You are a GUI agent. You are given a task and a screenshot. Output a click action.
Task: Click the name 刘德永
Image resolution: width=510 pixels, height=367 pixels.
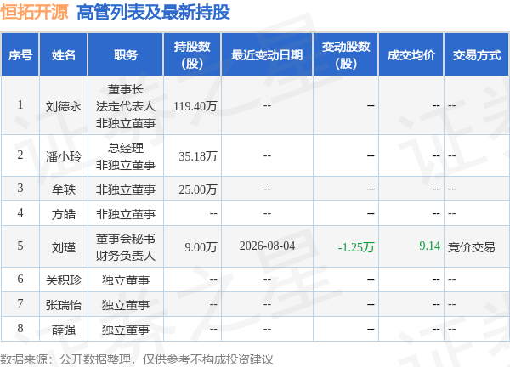click(64, 106)
